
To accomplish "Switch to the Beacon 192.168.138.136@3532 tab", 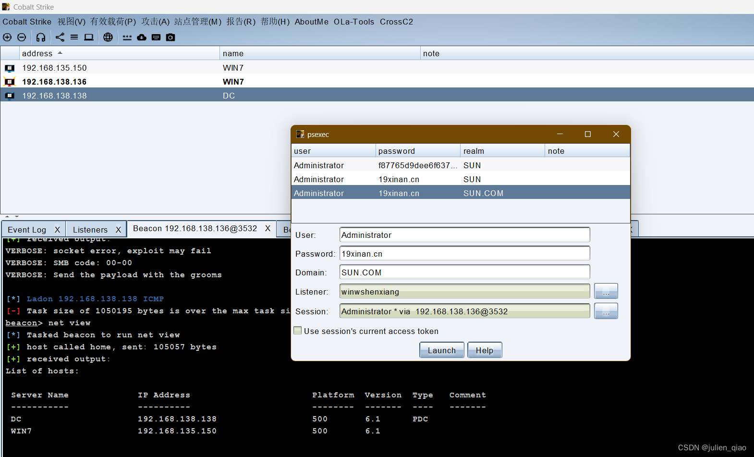I will (195, 228).
